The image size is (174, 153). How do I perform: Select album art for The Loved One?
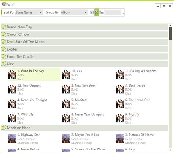120,104
